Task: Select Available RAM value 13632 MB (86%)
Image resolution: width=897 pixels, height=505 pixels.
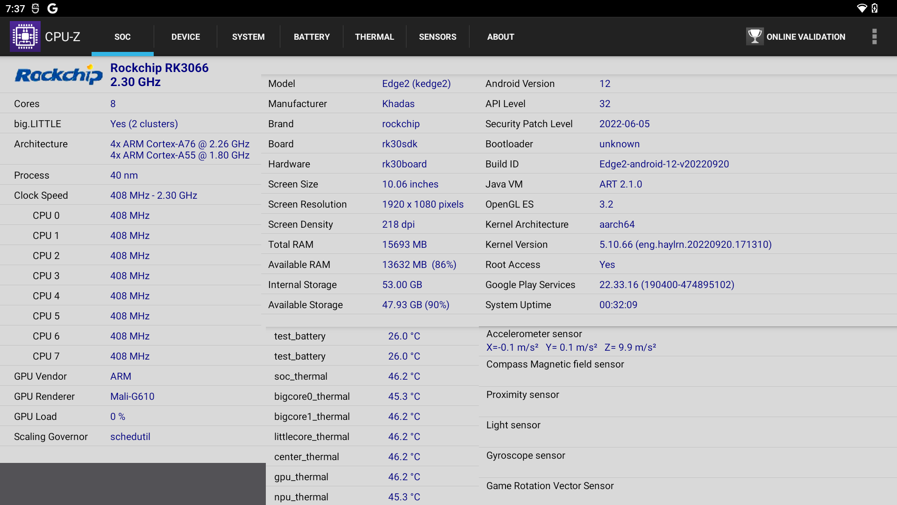Action: click(419, 265)
